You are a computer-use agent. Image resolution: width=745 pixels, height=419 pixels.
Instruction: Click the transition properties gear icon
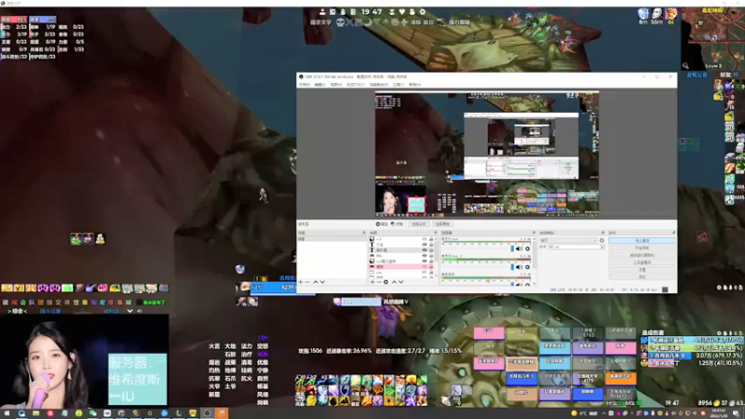(x=602, y=240)
